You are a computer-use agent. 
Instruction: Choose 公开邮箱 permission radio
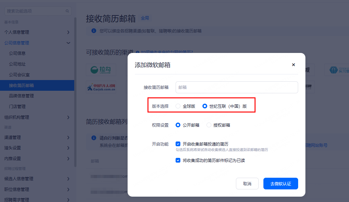178,125
